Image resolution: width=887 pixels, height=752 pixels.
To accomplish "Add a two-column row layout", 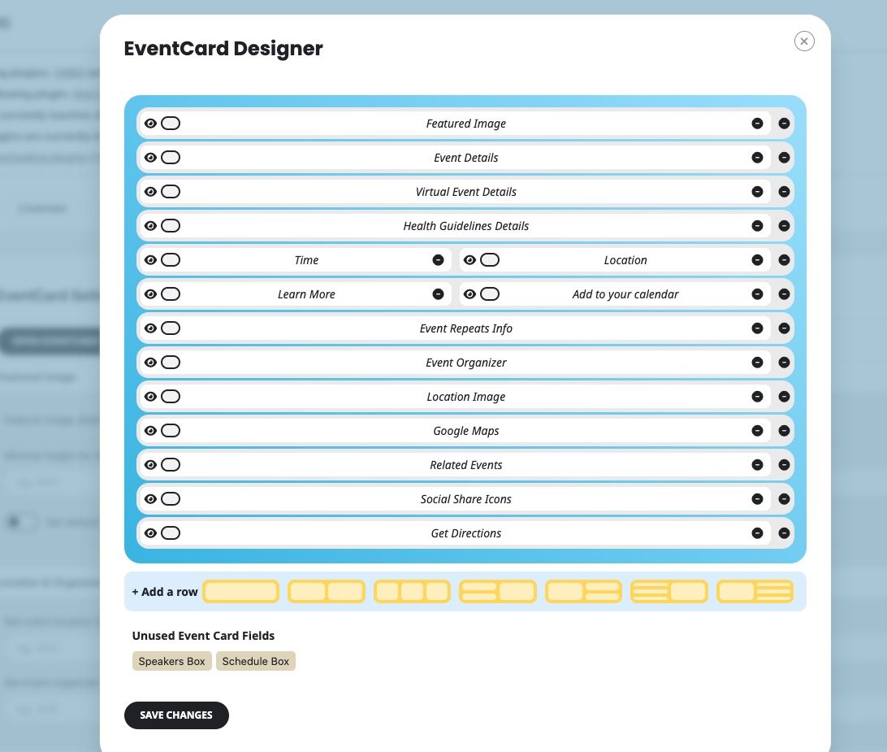I will (327, 592).
